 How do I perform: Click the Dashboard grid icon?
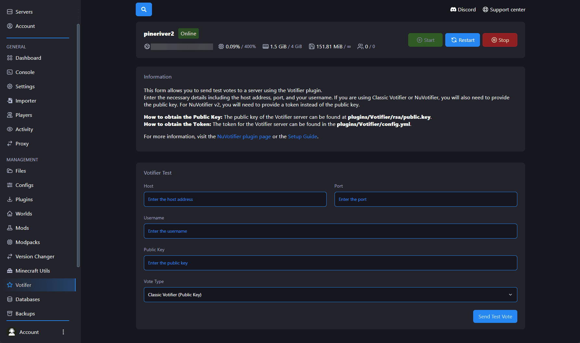pyautogui.click(x=10, y=58)
